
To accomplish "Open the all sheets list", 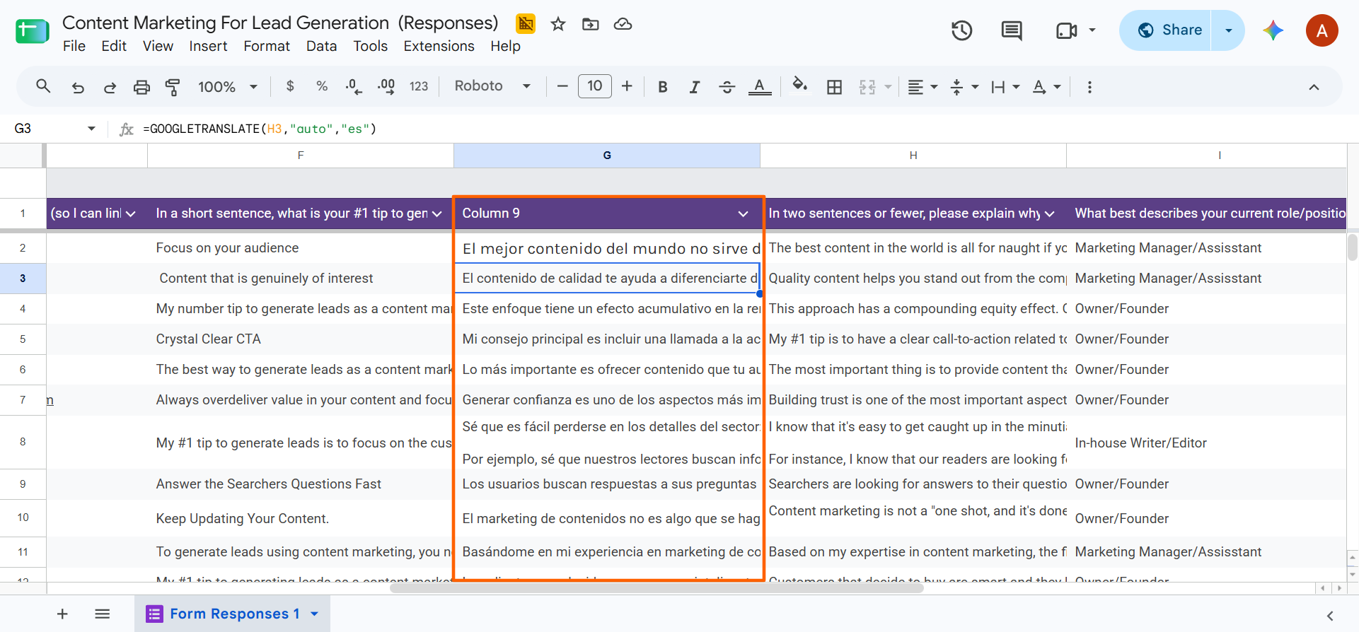I will [x=103, y=614].
